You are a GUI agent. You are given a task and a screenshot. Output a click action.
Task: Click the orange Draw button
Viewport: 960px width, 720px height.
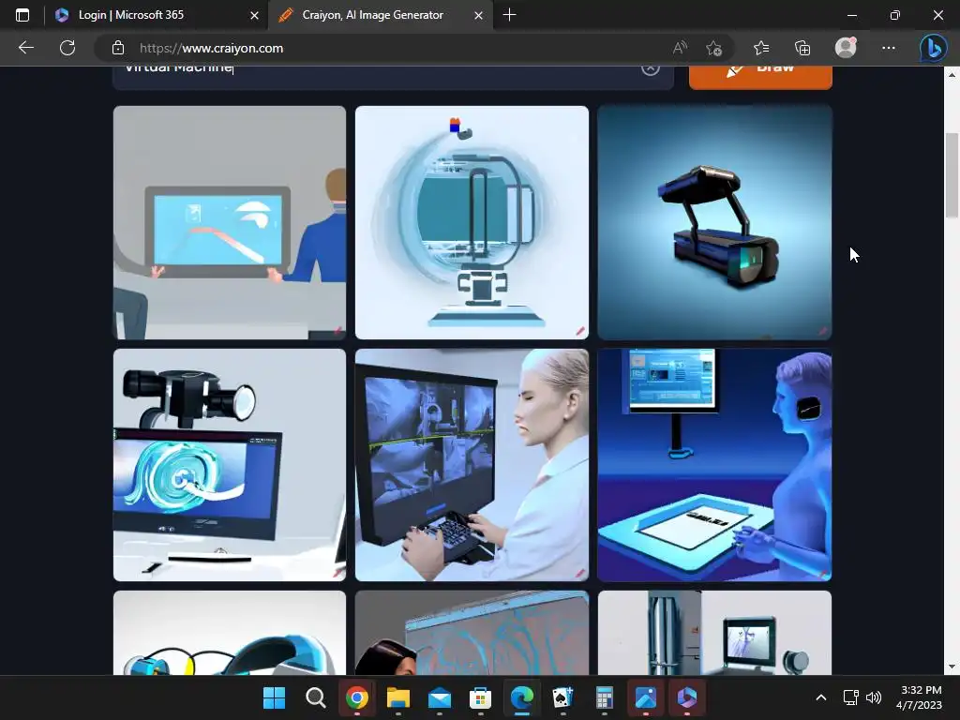tap(760, 77)
